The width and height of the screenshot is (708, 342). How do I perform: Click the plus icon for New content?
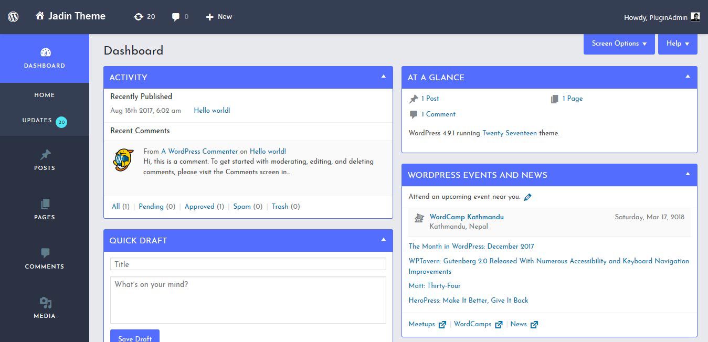click(209, 17)
